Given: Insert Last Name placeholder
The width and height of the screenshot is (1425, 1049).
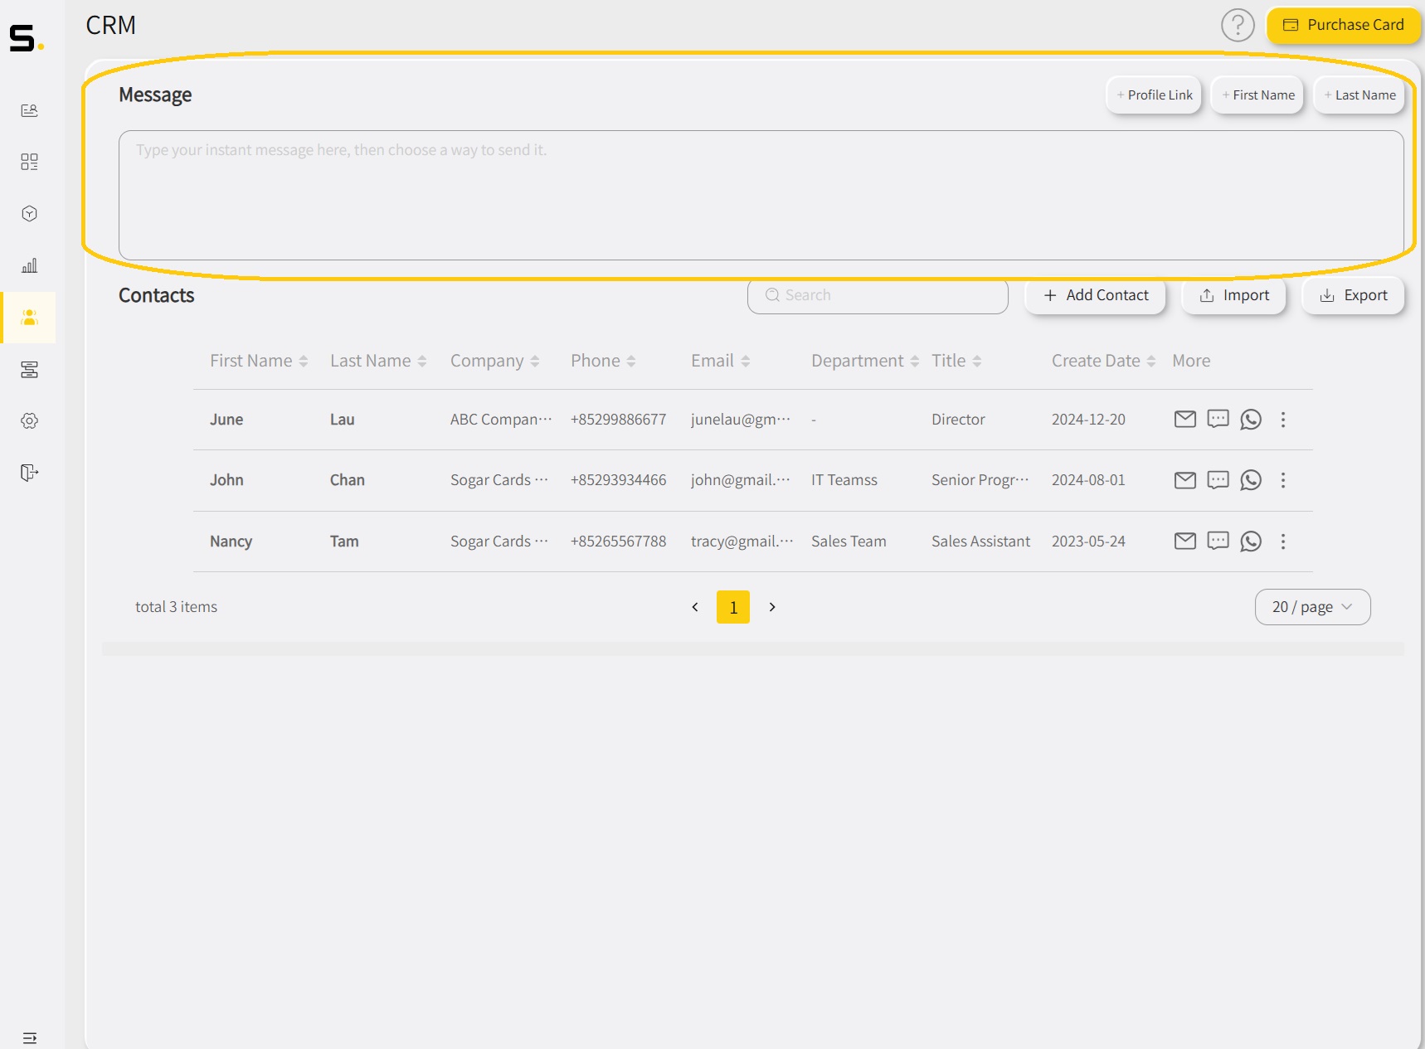Looking at the screenshot, I should click(x=1359, y=95).
